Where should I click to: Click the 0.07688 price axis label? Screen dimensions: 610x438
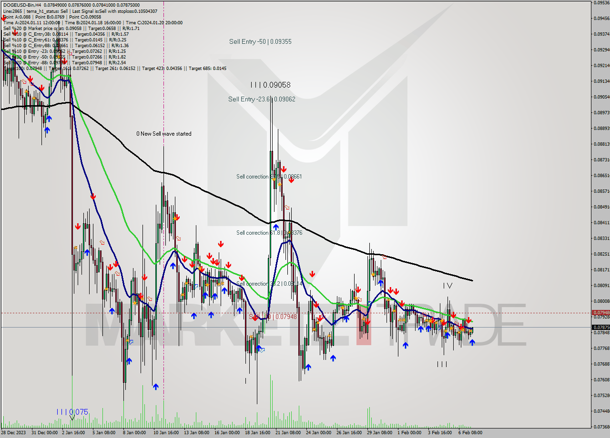[x=601, y=364]
